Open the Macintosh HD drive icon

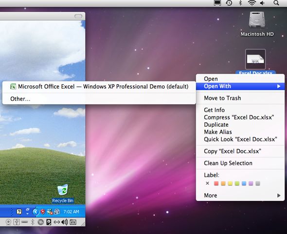(257, 20)
